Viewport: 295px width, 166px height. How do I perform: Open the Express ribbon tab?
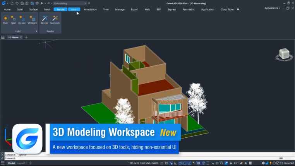[x=172, y=9]
